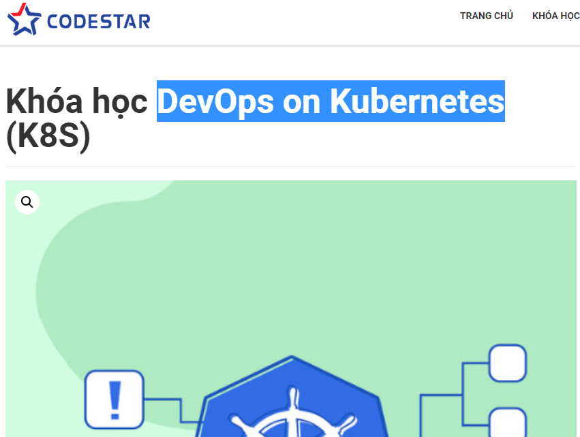Open the Kubernetes course image
This screenshot has width=580, height=437.
click(x=291, y=309)
